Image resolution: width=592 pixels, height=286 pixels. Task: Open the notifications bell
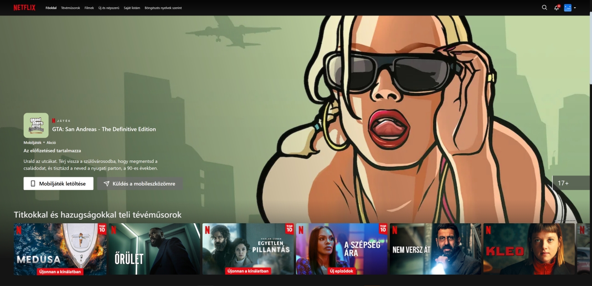point(556,8)
